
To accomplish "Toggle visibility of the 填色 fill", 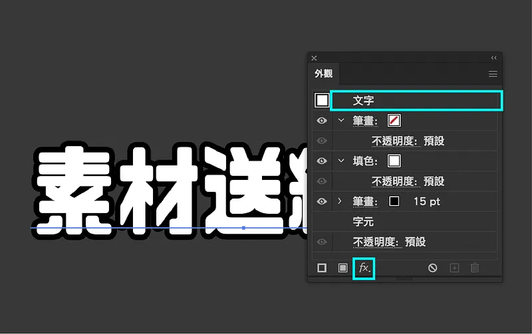I will [322, 161].
